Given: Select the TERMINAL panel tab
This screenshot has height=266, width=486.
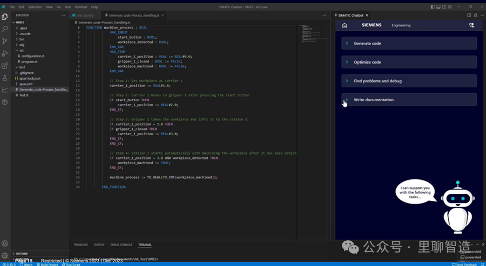Looking at the screenshot, I should coord(145,244).
